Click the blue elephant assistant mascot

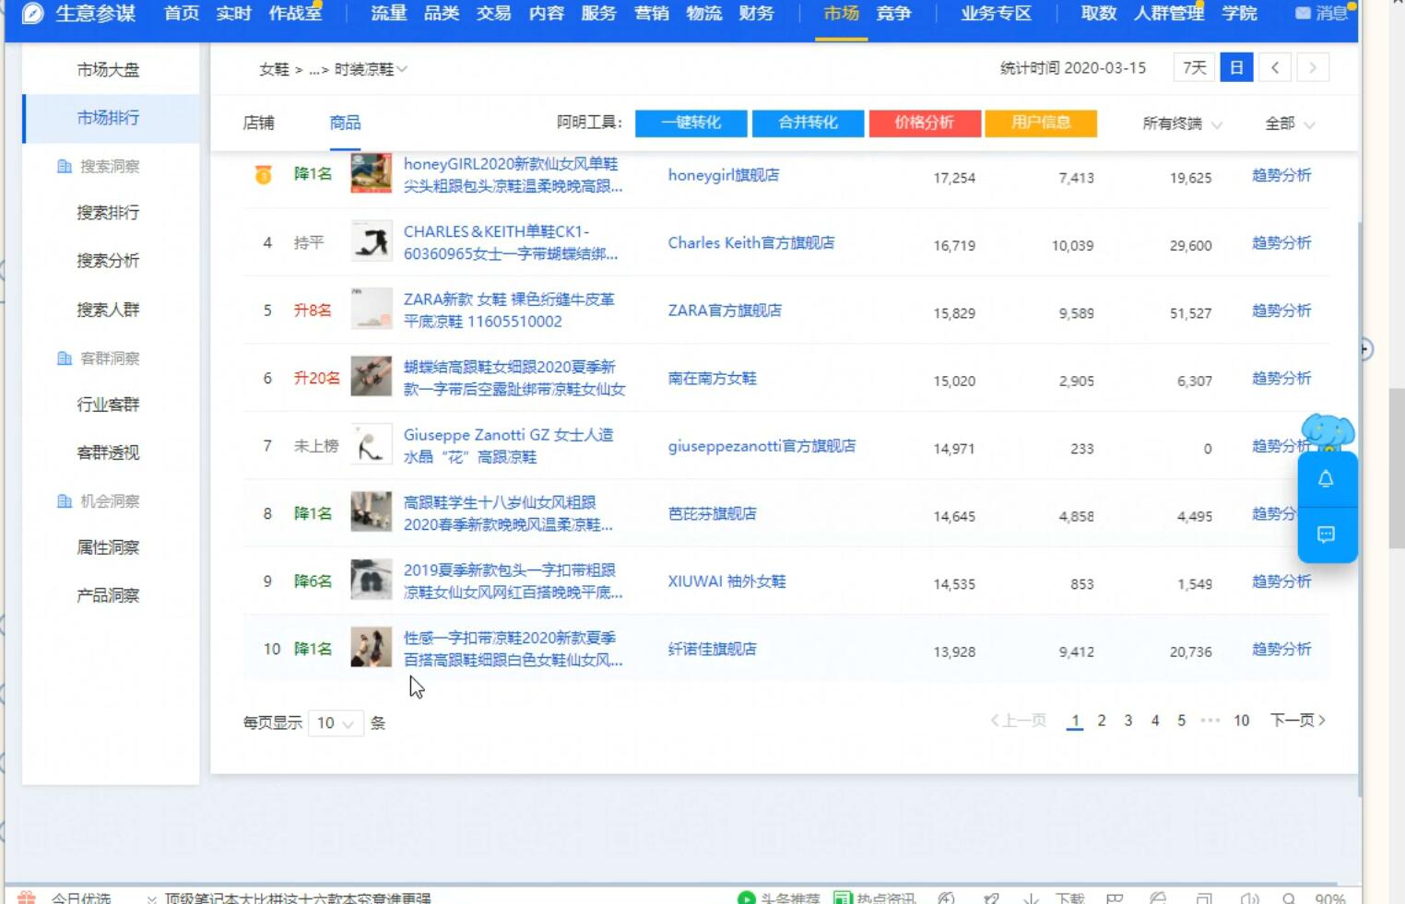pos(1327,430)
